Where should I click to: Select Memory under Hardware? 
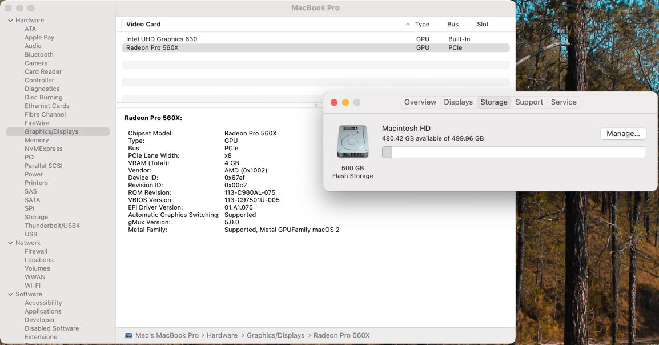tap(36, 140)
